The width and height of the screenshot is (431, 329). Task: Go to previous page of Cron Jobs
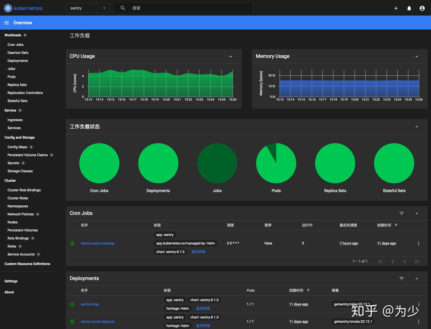393,262
